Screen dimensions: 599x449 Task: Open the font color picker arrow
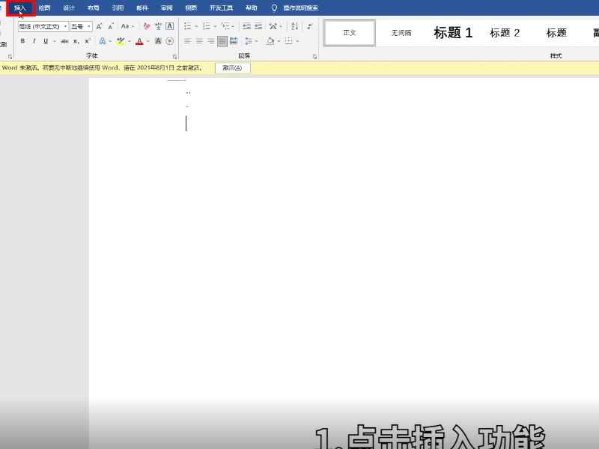pos(148,40)
